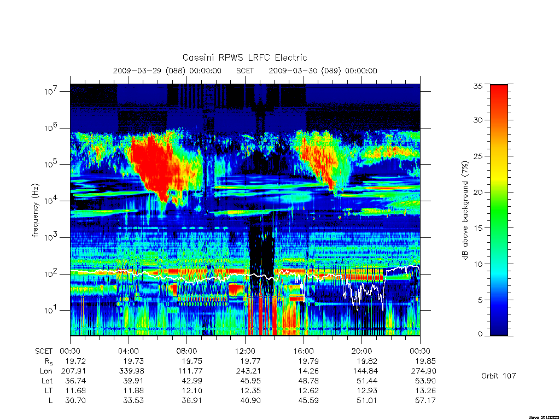
Task: Click the dB above background label
Action: [x=465, y=211]
